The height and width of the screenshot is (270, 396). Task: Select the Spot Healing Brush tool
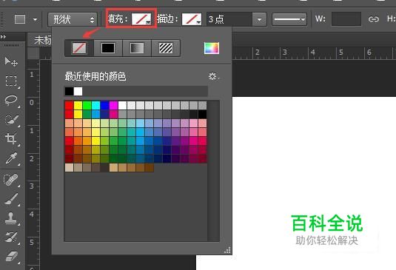11,180
